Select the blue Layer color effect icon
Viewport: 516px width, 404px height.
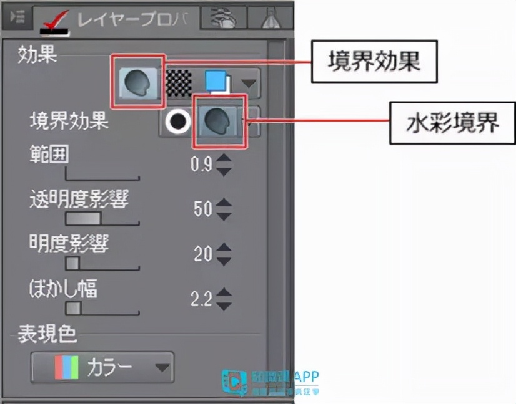218,82
